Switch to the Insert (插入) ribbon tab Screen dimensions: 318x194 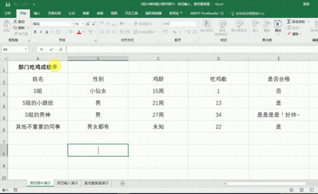point(37,13)
